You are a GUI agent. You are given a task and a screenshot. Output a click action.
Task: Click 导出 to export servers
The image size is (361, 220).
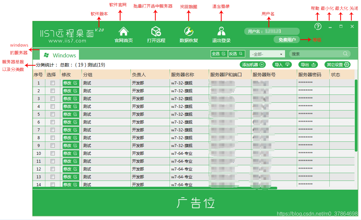[x=308, y=65]
